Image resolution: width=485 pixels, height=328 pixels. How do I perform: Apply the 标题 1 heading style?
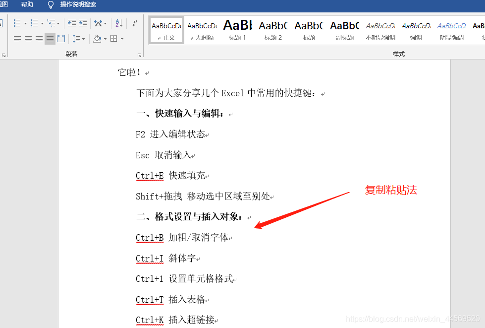pyautogui.click(x=237, y=30)
